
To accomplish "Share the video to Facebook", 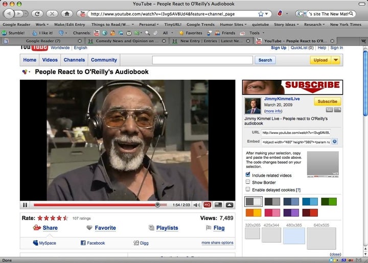I will (x=93, y=243).
